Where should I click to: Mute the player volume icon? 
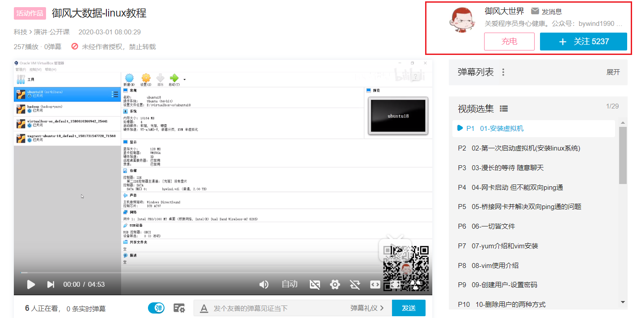click(x=264, y=285)
